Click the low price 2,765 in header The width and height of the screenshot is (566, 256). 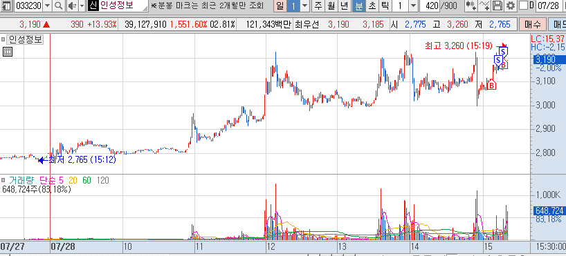[x=500, y=24]
